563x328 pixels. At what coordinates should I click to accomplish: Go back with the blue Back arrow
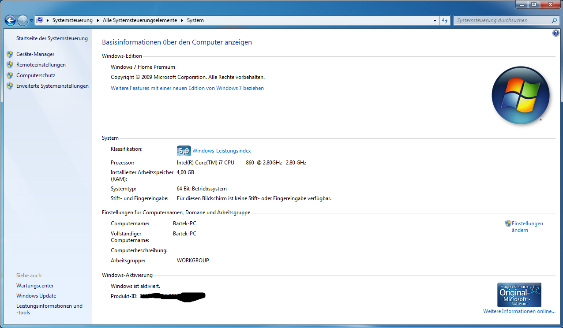point(10,20)
